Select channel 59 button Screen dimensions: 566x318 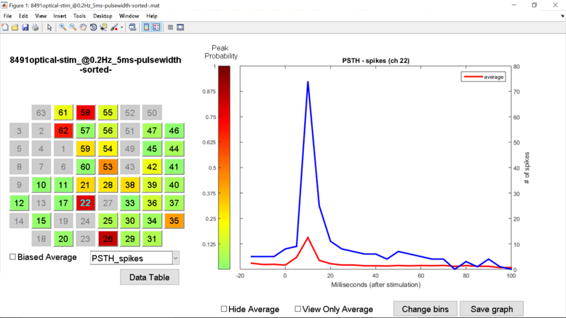pos(85,149)
